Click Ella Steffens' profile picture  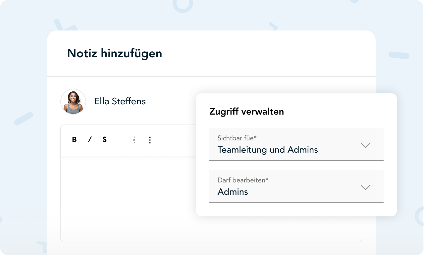pyautogui.click(x=73, y=102)
